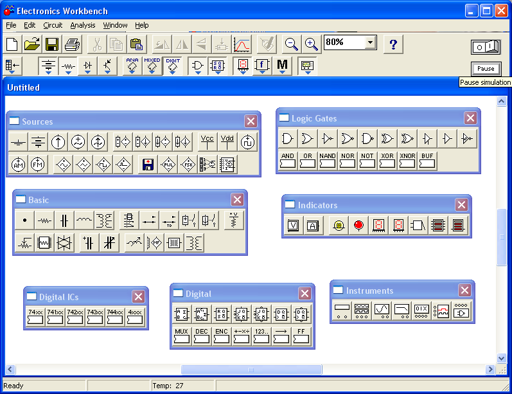Choose the AND gate template
Viewport: 512px width, 394px height.
pos(288,161)
